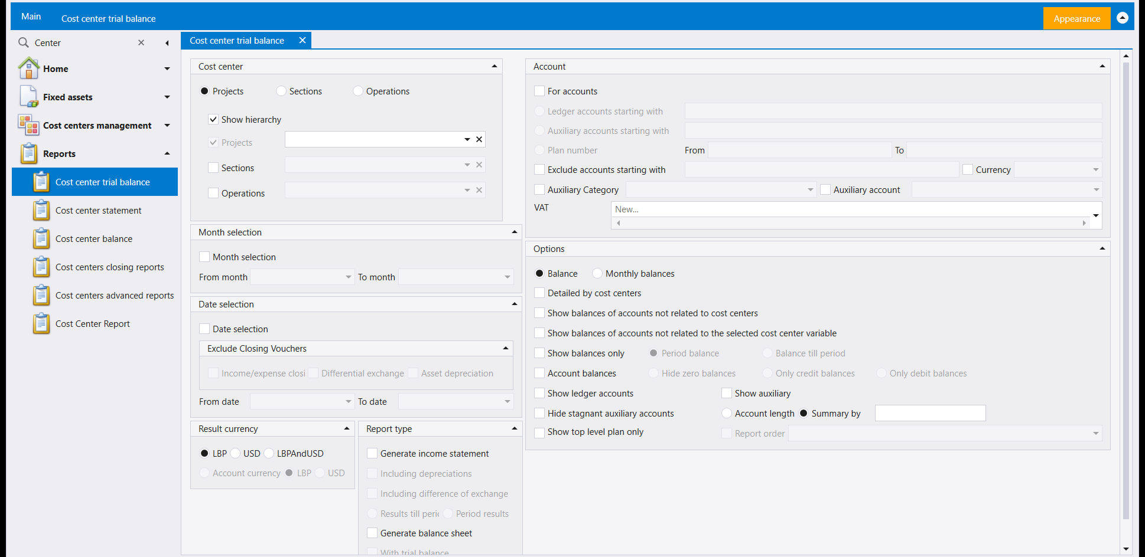This screenshot has width=1145, height=557.
Task: Open Cost center trial balance report
Action: pos(95,182)
